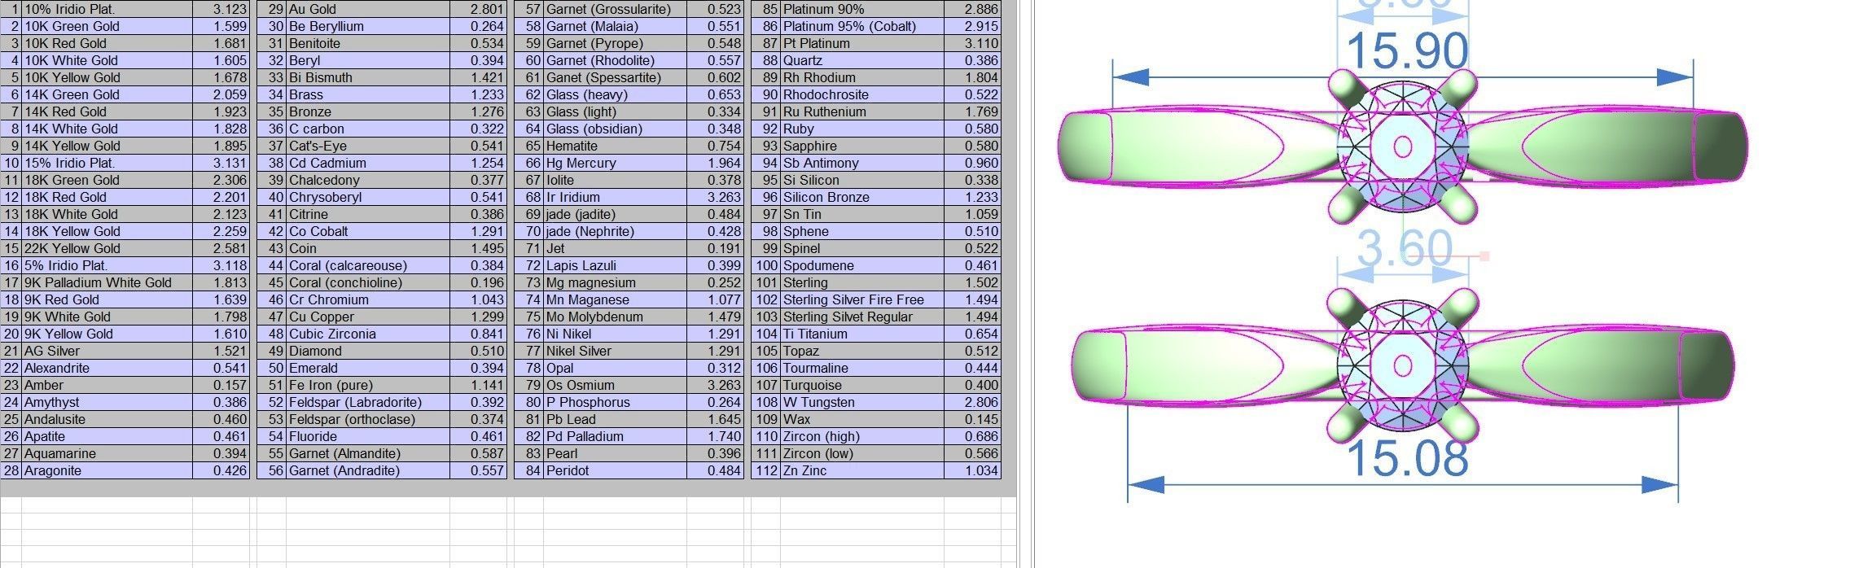Select the 'Au Gold' cell

368,9
